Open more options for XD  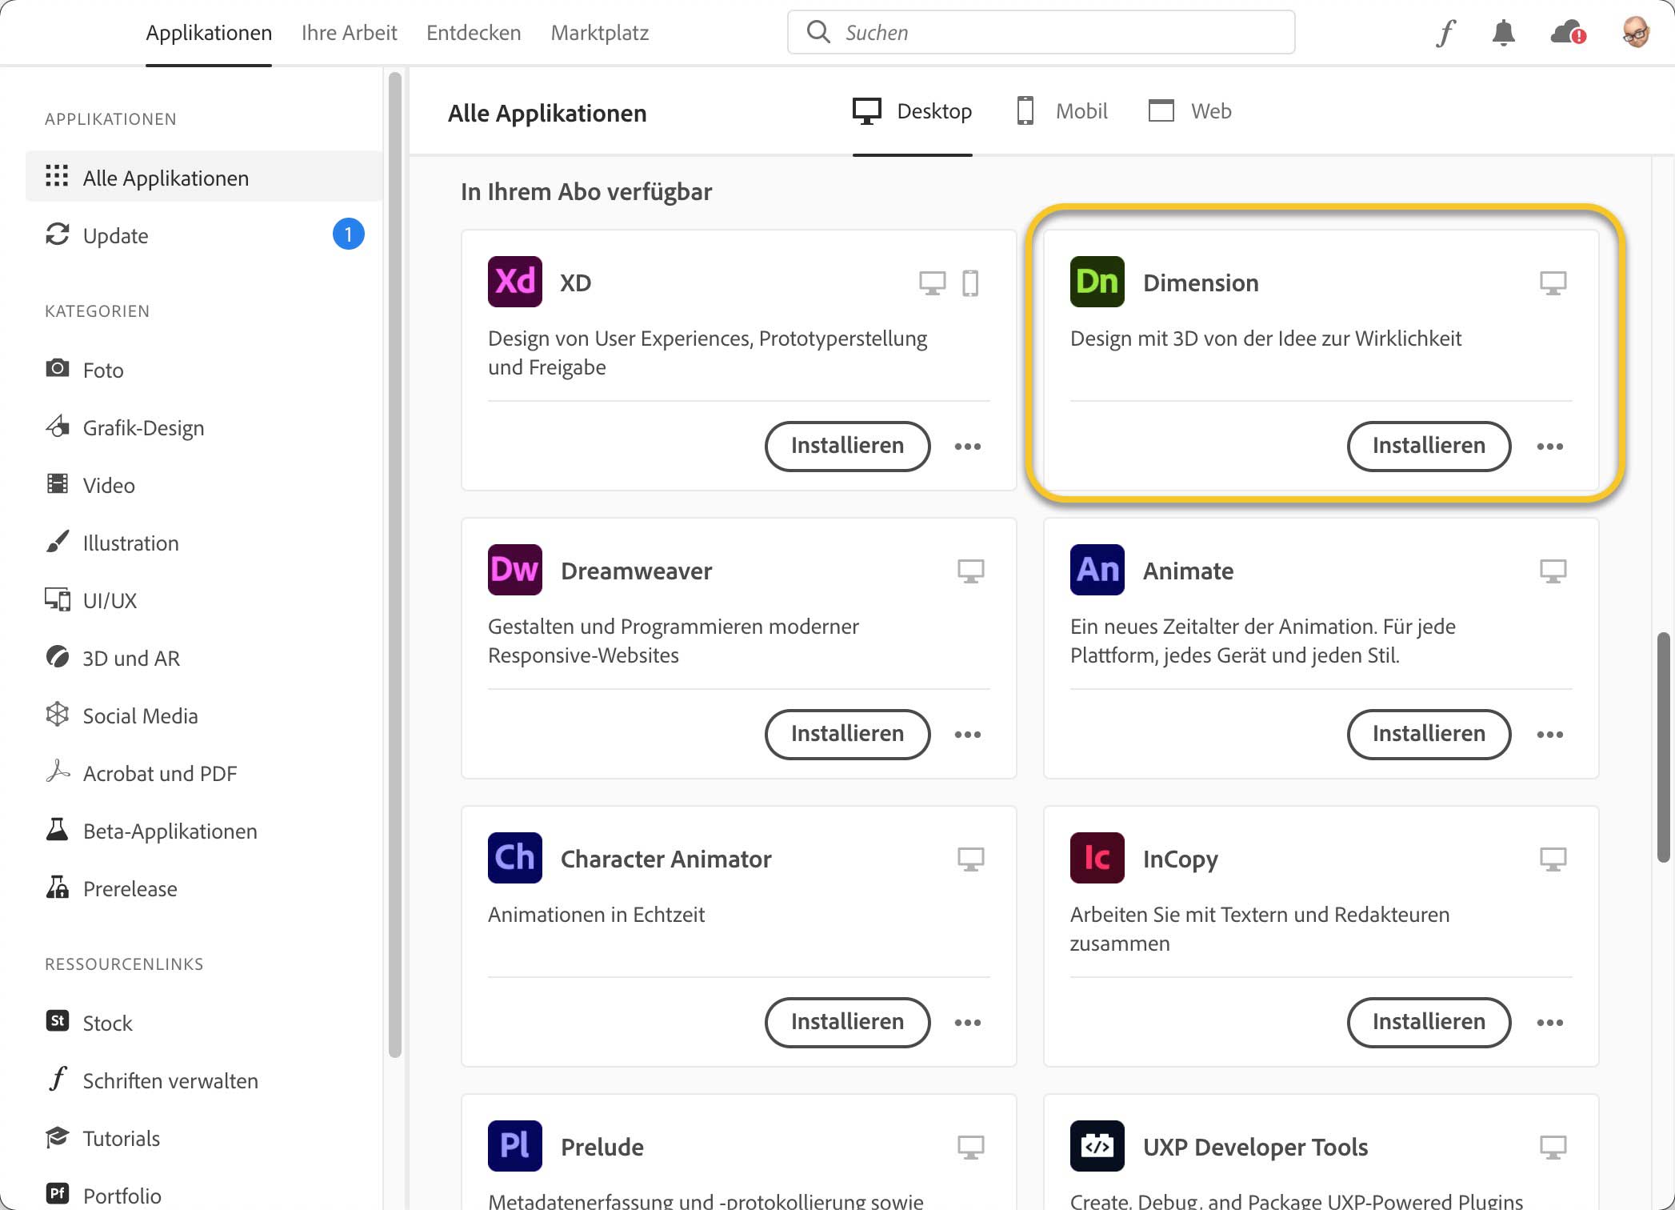[x=967, y=447]
